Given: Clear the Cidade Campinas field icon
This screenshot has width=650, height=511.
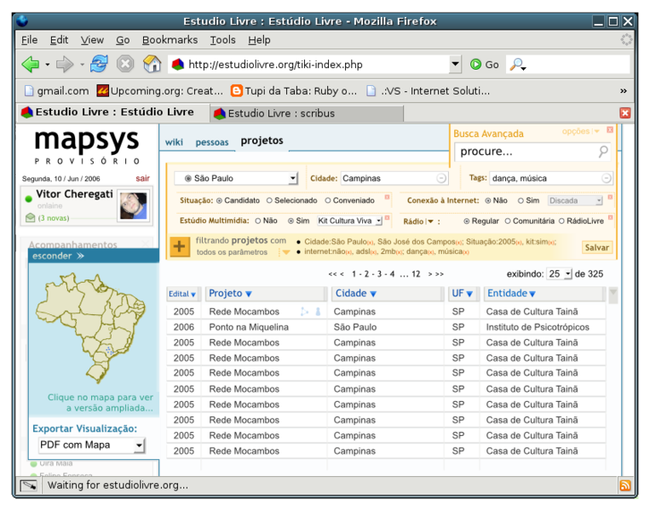Looking at the screenshot, I should pyautogui.click(x=441, y=178).
